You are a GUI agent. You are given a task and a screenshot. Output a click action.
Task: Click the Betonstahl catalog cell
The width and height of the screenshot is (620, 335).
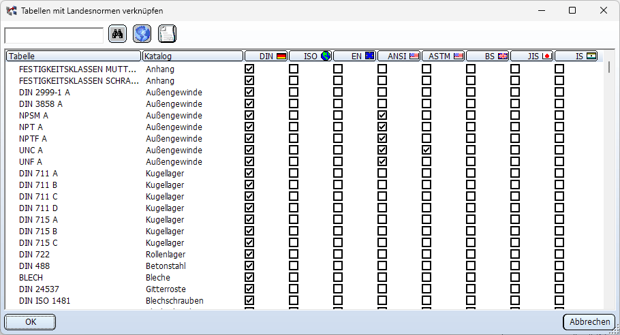[166, 266]
